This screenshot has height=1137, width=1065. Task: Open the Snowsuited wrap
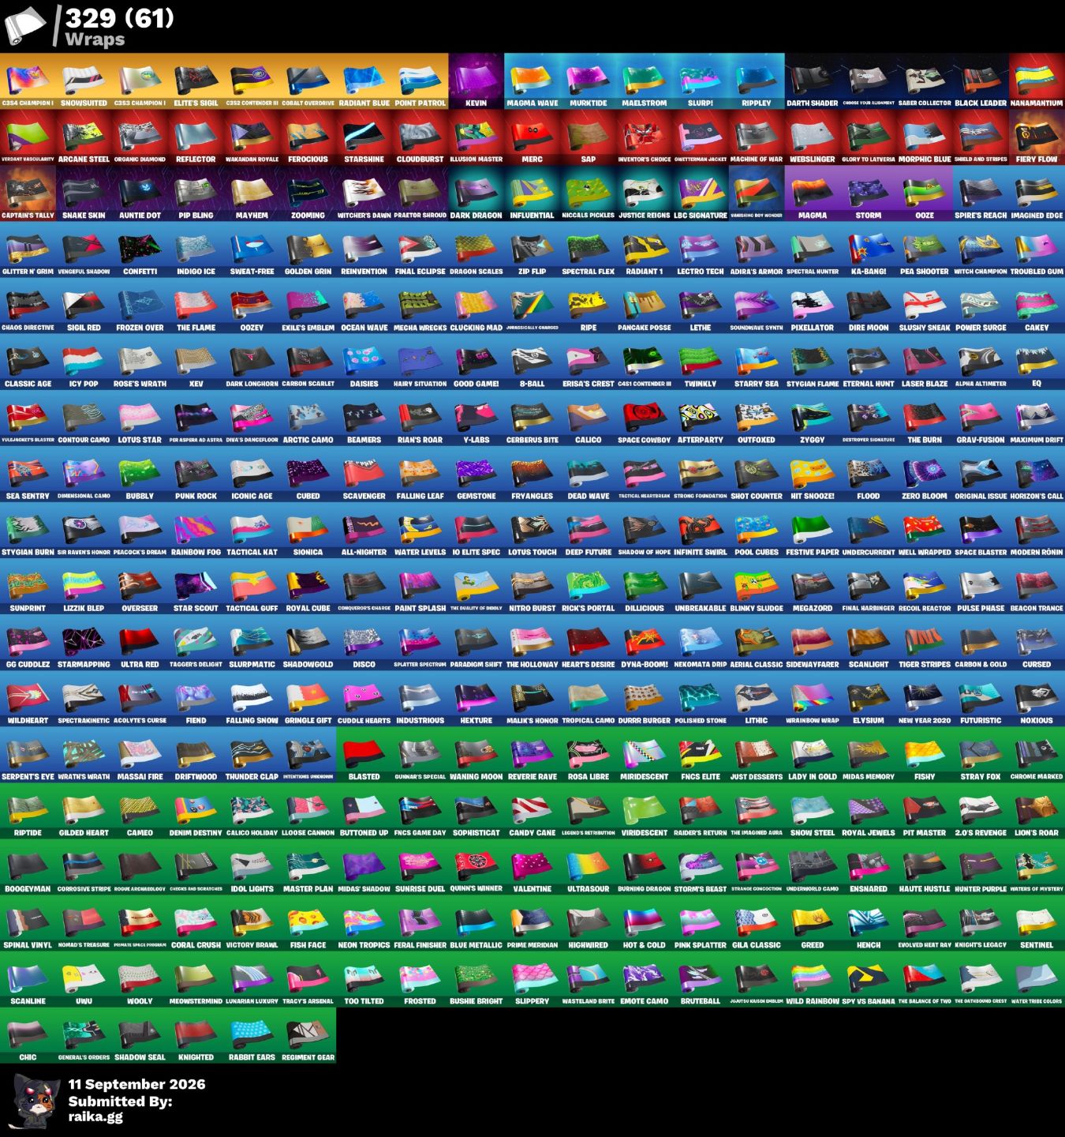tap(84, 81)
